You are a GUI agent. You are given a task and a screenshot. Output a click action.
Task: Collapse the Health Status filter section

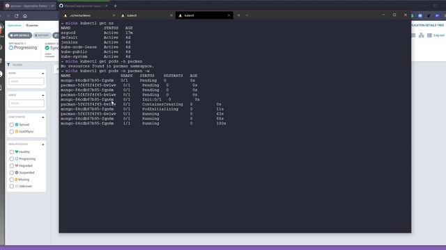[x=43, y=144]
